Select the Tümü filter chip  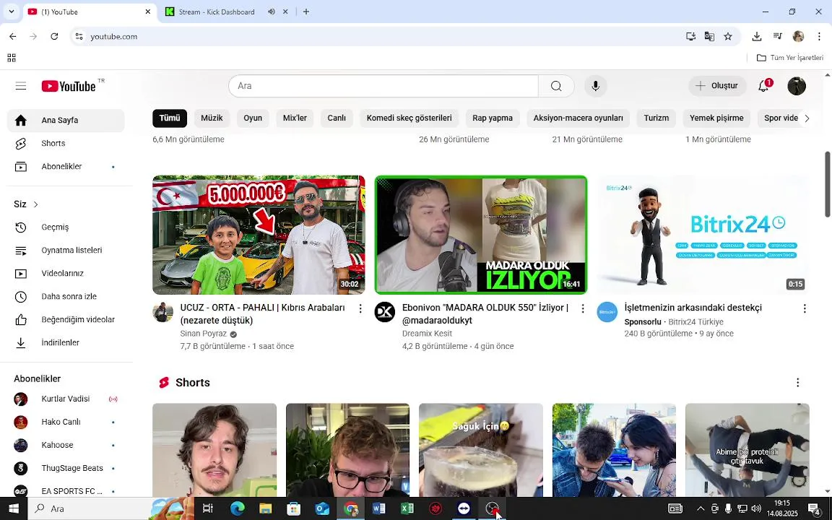170,118
